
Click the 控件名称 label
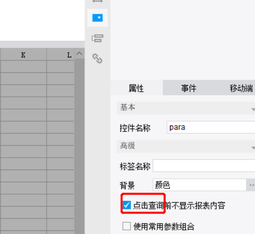(135, 128)
